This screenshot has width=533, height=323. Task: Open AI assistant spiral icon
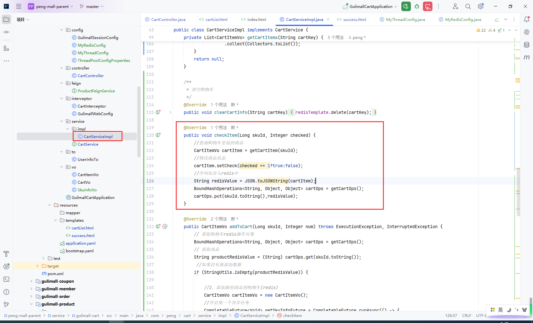tap(527, 32)
